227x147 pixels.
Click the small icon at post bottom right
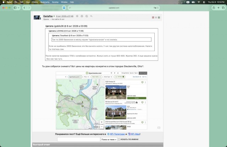tap(159, 127)
